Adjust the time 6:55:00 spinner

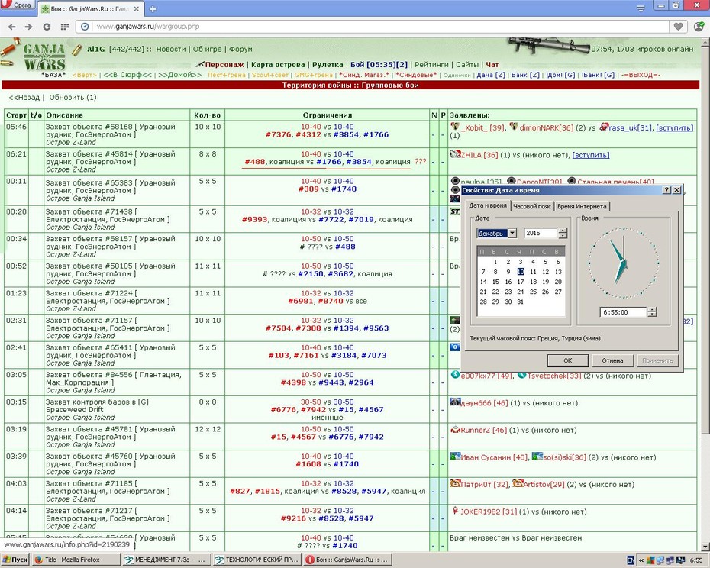pyautogui.click(x=652, y=312)
